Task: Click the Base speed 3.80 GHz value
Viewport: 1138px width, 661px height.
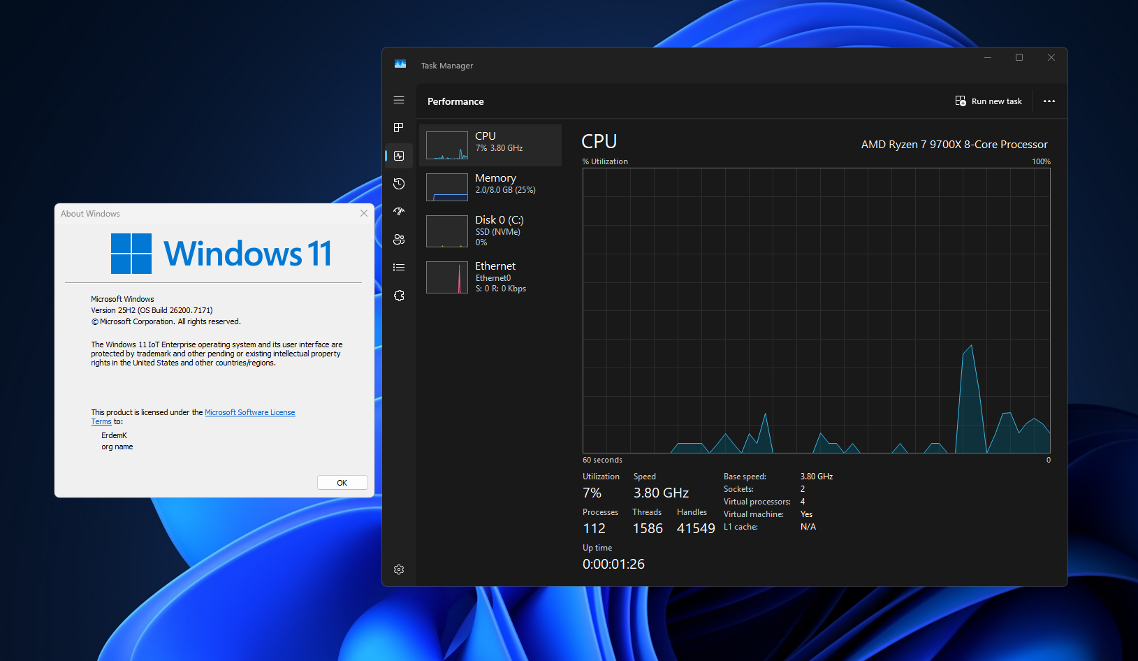Action: 817,477
